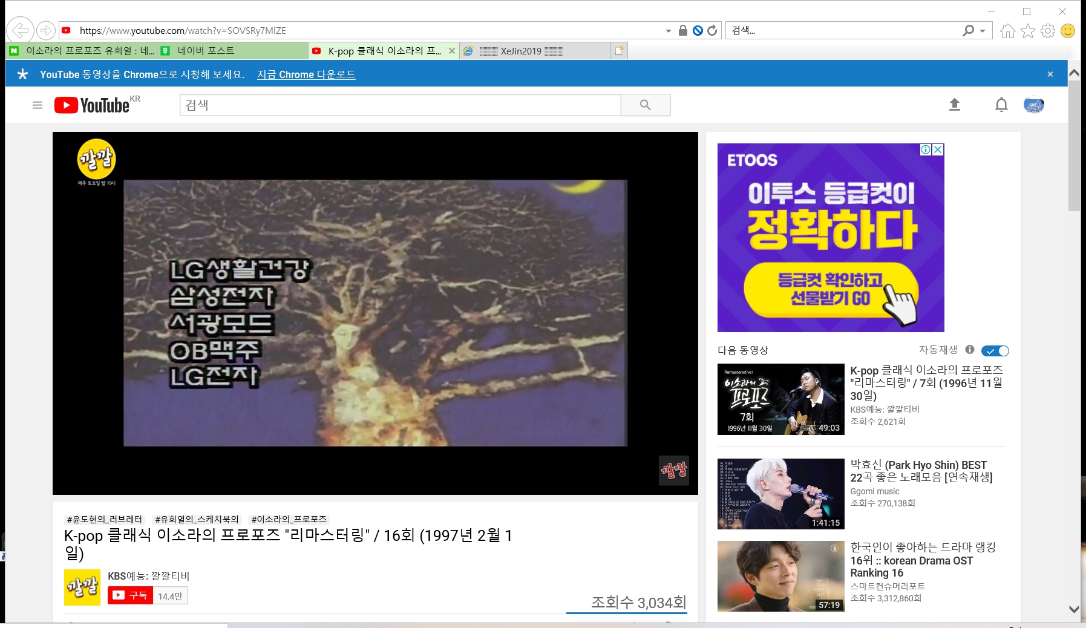1086x628 pixels.
Task: Open a new browser tab
Action: click(x=619, y=51)
